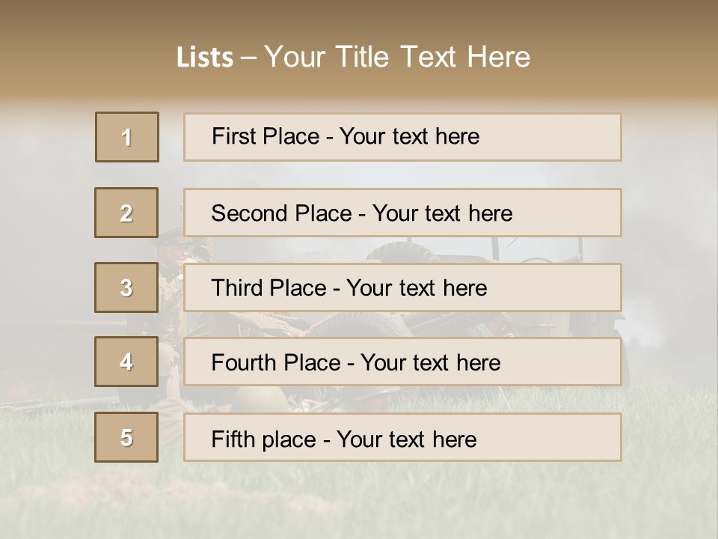The width and height of the screenshot is (718, 539).
Task: Select the Fourth Place text box
Action: pyautogui.click(x=402, y=362)
